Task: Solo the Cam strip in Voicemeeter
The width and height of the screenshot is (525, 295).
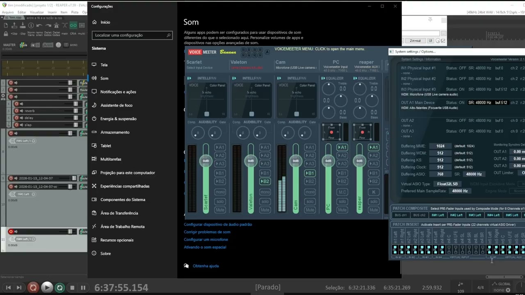Action: click(x=310, y=202)
